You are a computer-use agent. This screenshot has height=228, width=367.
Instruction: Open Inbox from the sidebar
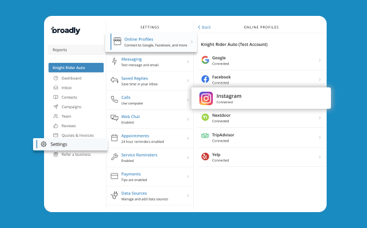tap(67, 87)
